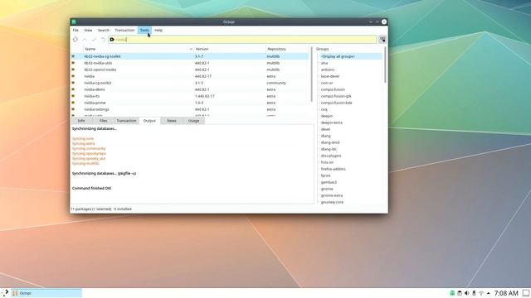
Task: Sort packages by Name column header
Action: 139,49
